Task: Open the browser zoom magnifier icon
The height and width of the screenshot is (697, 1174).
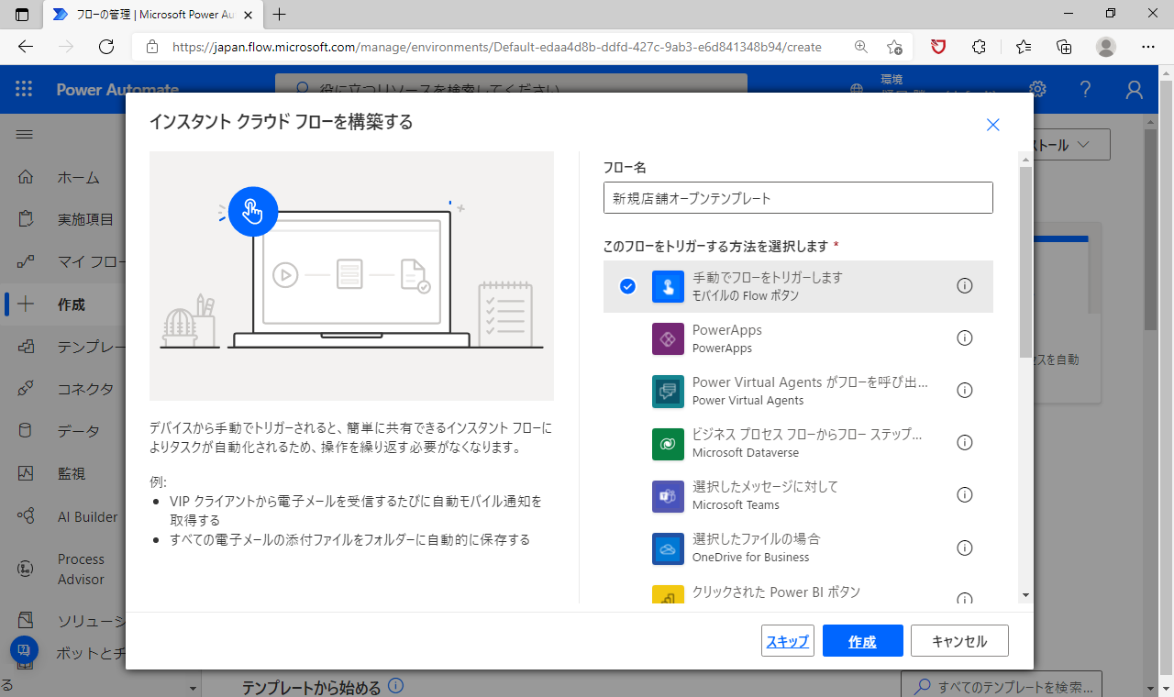Action: (x=860, y=47)
